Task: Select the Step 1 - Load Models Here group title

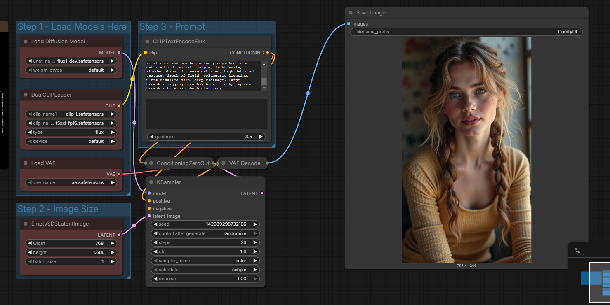Action: [72, 27]
